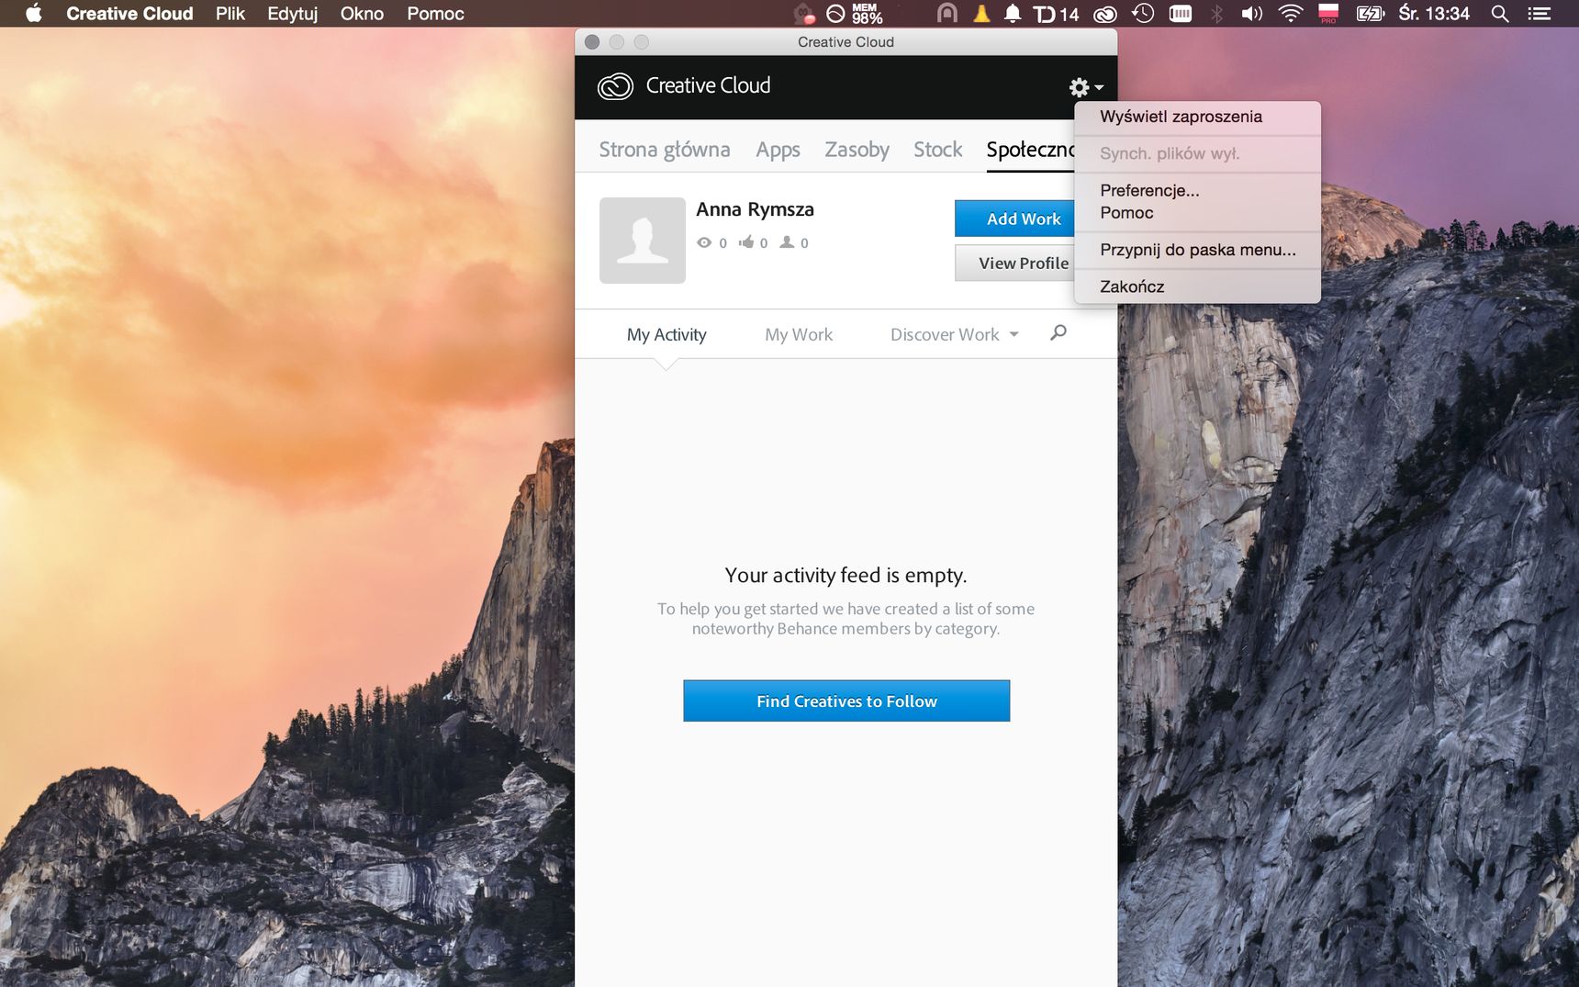
Task: Open the Edytuj menu
Action: click(293, 14)
